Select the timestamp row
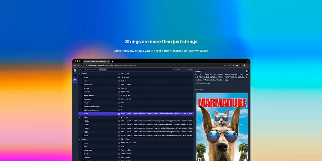Screen dimensions: 322x161 [136, 99]
